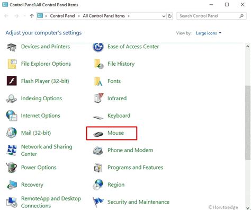This screenshot has height=210, width=251.
Task: Click the Control Panel breadcrumb
Action: pyautogui.click(x=62, y=16)
